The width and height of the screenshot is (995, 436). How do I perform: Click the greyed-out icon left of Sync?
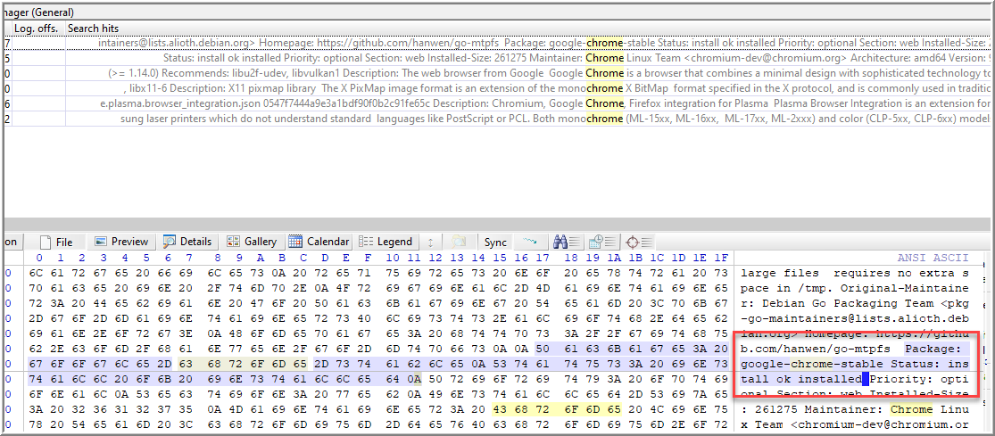pyautogui.click(x=459, y=242)
